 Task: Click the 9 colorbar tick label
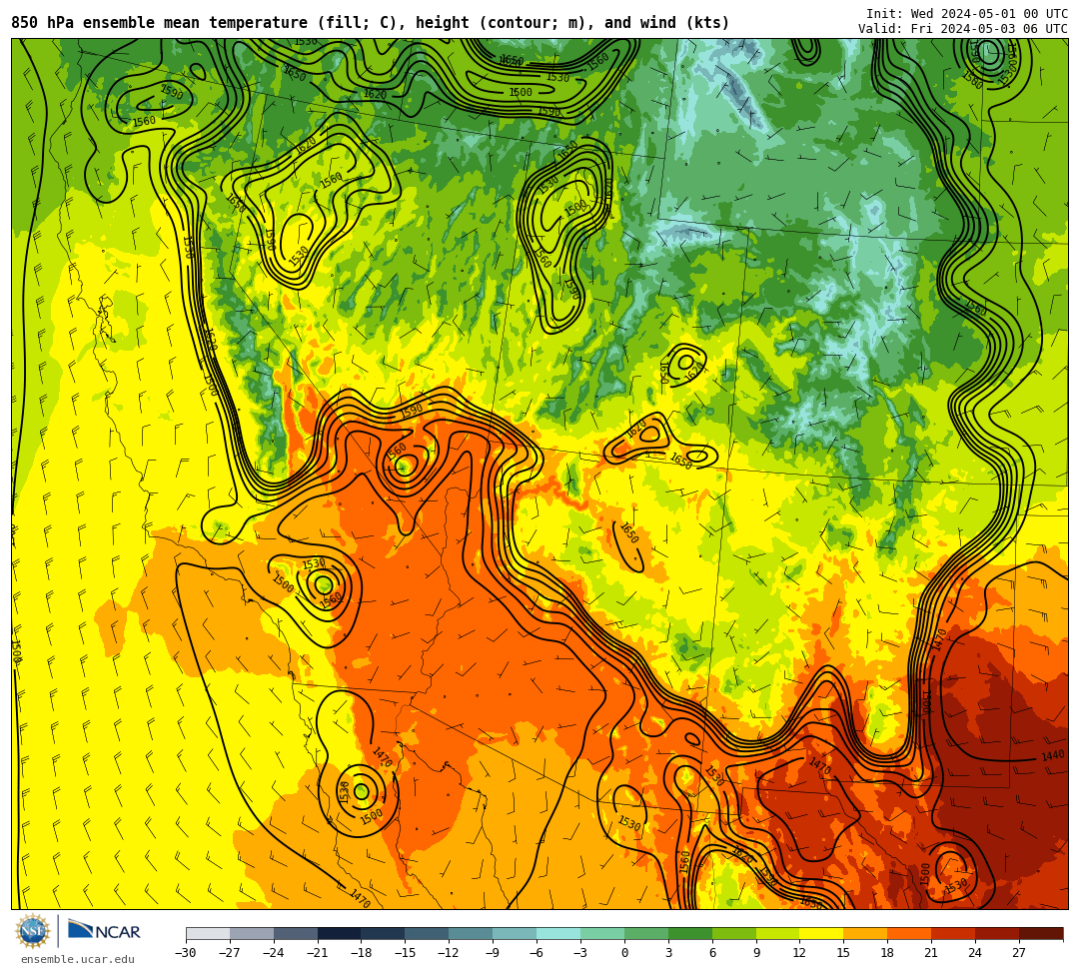tap(756, 953)
